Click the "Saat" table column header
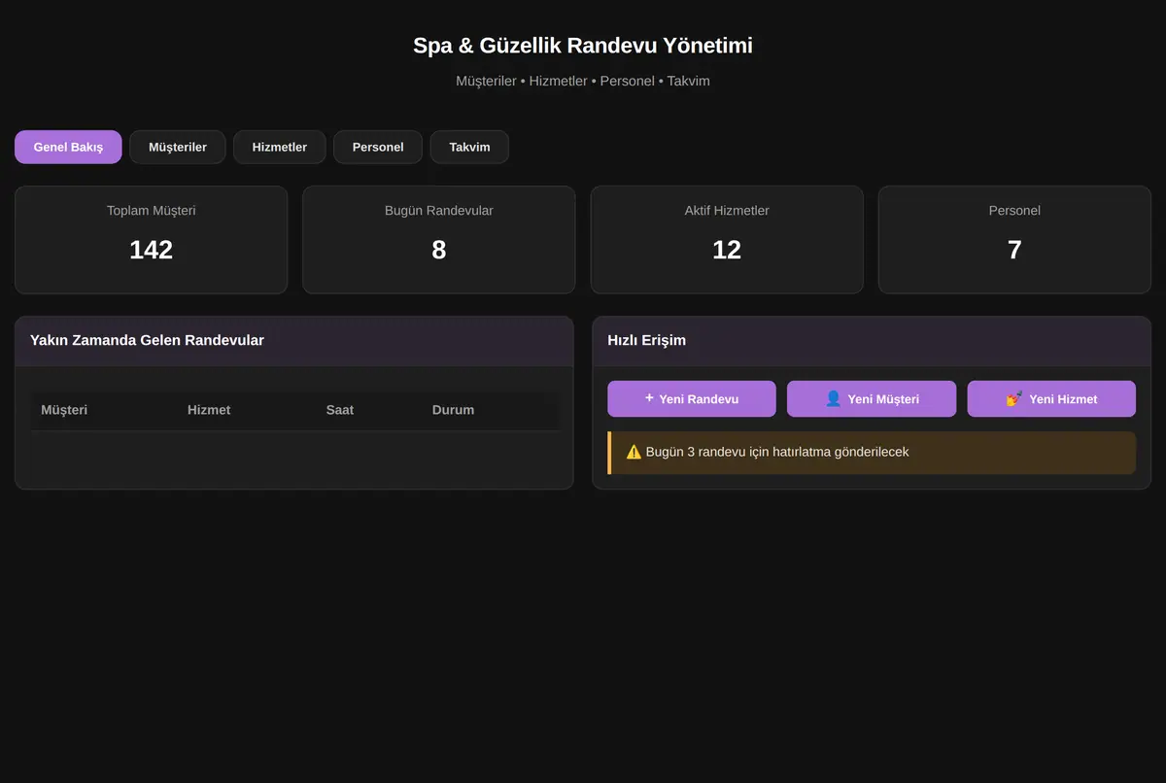Image resolution: width=1166 pixels, height=783 pixels. pos(340,410)
